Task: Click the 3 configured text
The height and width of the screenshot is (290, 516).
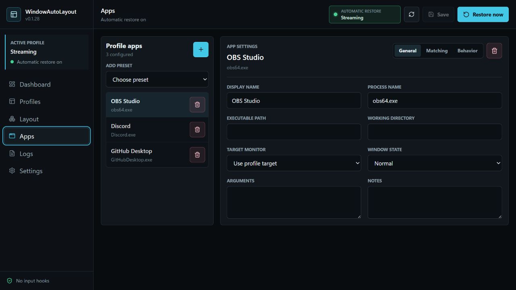Action: pyautogui.click(x=119, y=54)
